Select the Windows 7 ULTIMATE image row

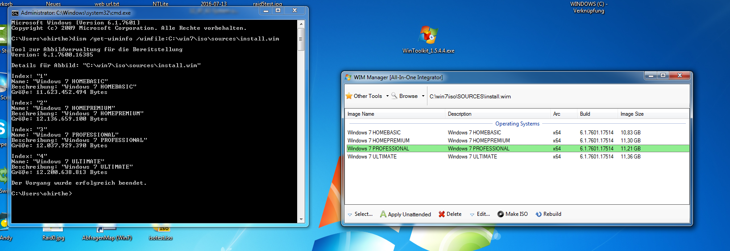(x=518, y=157)
